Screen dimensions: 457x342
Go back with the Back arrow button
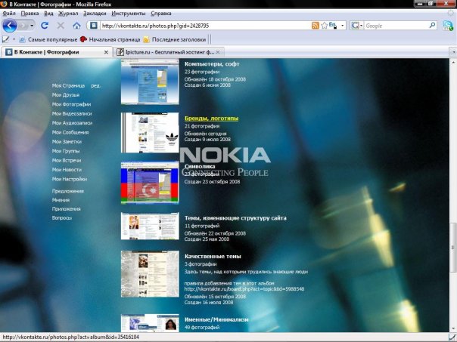(x=10, y=26)
